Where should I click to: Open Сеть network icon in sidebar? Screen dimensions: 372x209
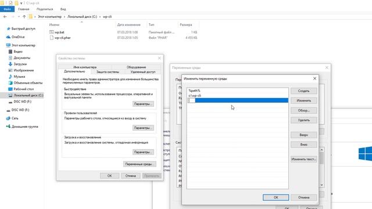pos(8,118)
